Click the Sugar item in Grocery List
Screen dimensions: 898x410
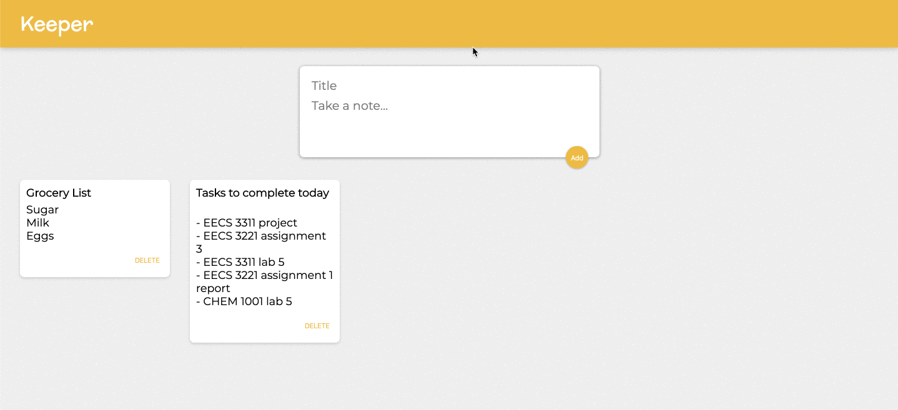pyautogui.click(x=42, y=210)
